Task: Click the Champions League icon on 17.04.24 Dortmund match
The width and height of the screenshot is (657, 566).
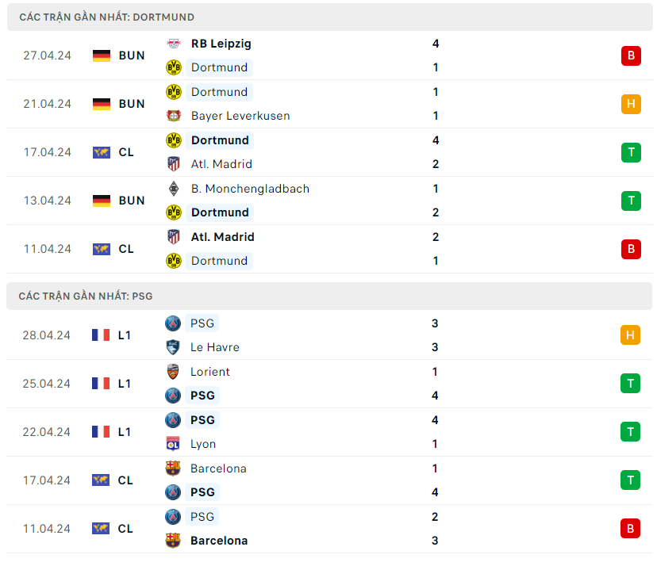Action: (102, 152)
